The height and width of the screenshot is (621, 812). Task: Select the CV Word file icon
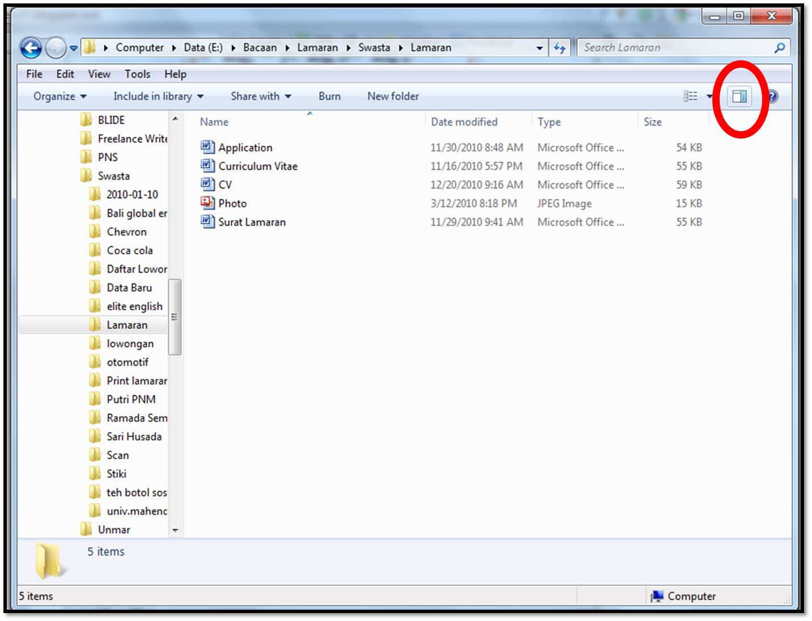pos(208,184)
